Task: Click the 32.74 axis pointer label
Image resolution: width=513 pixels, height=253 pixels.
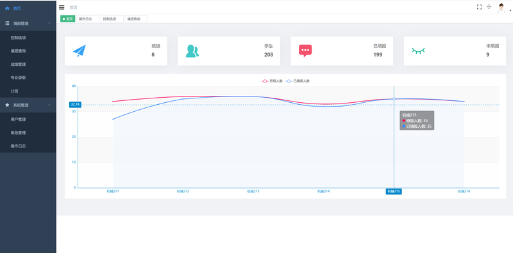Action: [x=75, y=105]
